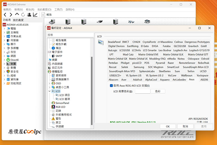
Task: Open the RGB LED preferences item
Action: [x=60, y=107]
